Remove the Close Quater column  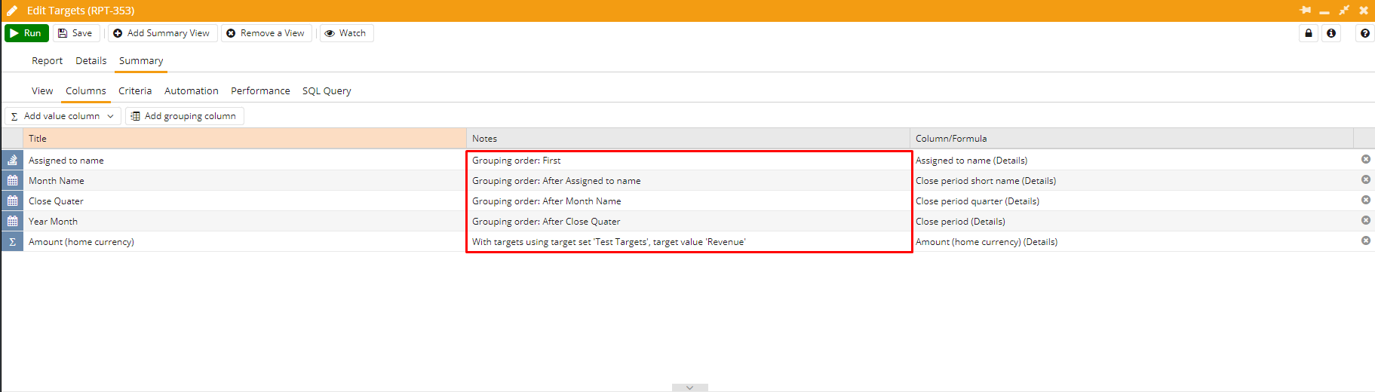(1365, 201)
